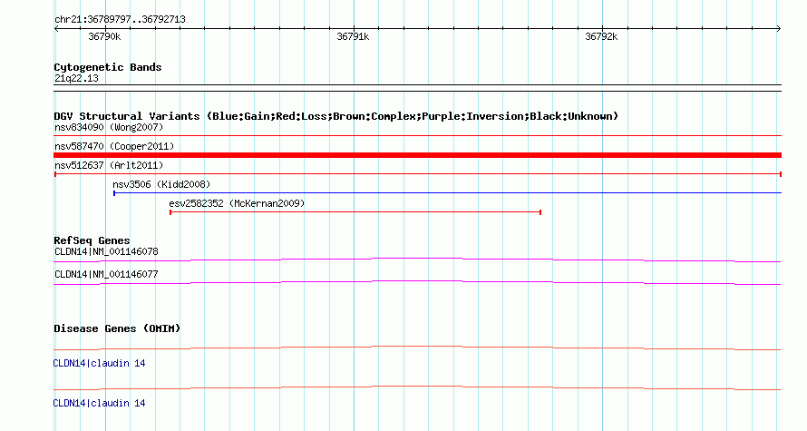Click the left arrowhead of the ruler
The width and height of the screenshot is (807, 431).
[x=56, y=29]
